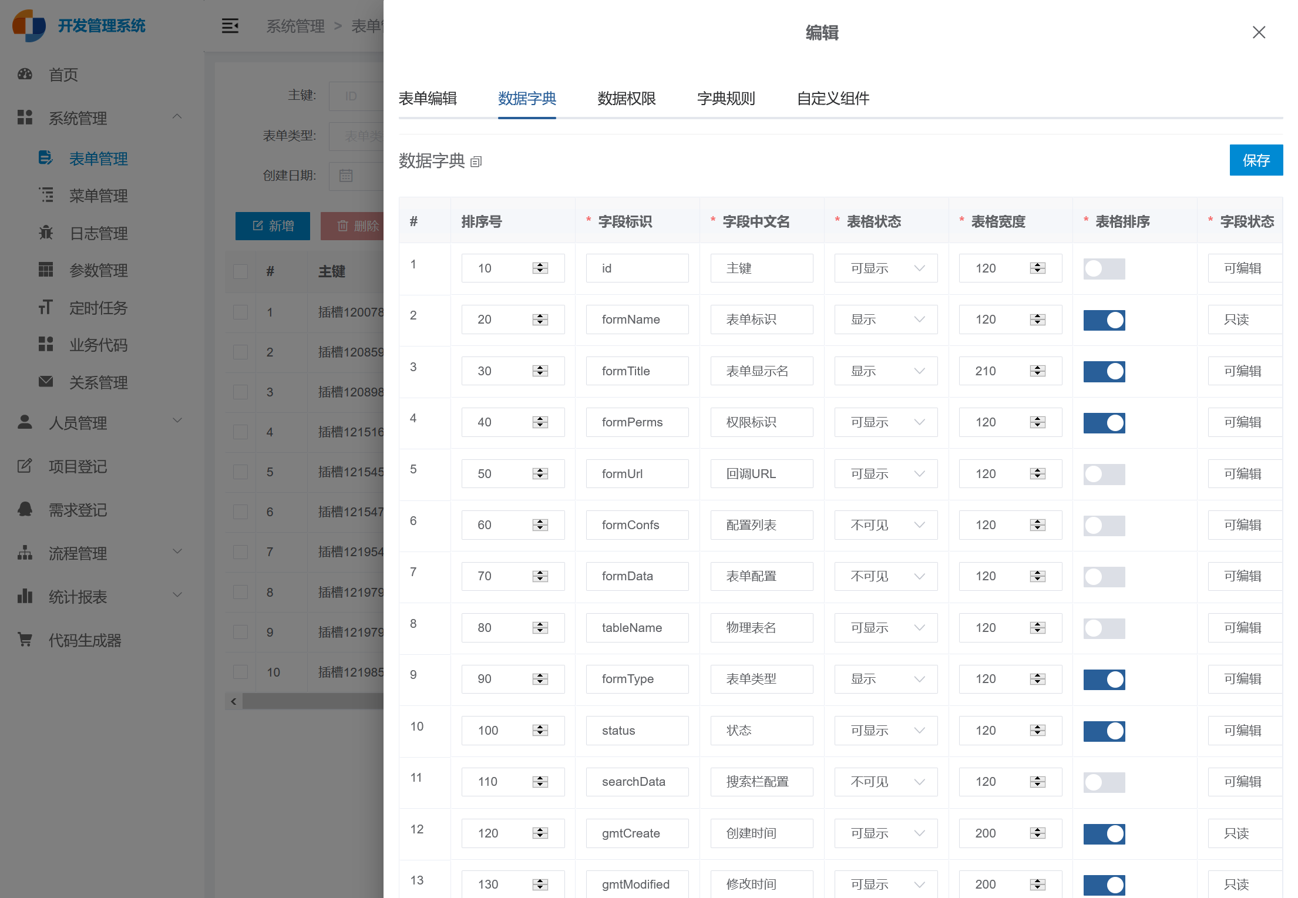Click background table horizontal scrollbar left arrow
Screen dimensions: 1298x898
coord(234,701)
